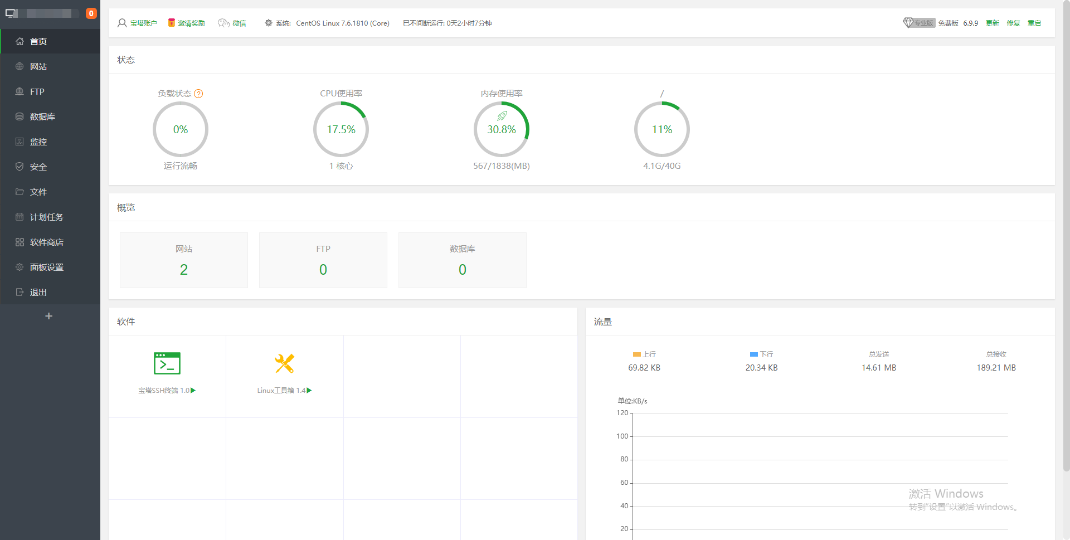Image resolution: width=1070 pixels, height=540 pixels.
Task: Click the help question mark beside 负载状态
Action: pyautogui.click(x=198, y=94)
